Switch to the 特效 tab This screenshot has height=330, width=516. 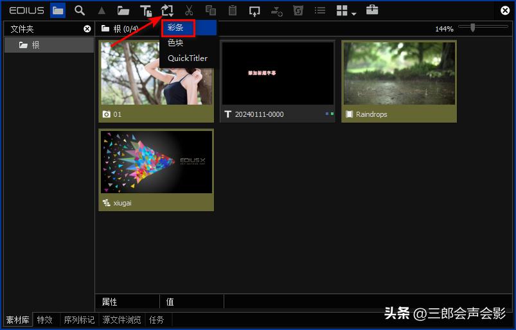point(45,320)
